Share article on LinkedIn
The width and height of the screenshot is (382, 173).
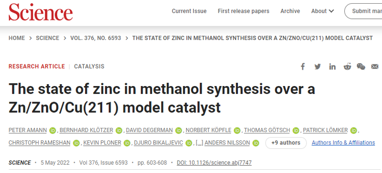click(x=332, y=67)
